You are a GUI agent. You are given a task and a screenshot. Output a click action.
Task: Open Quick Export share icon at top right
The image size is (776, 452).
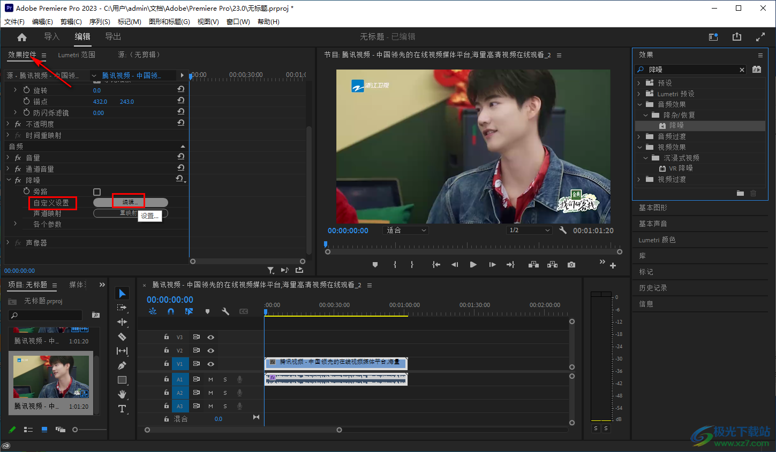(737, 36)
